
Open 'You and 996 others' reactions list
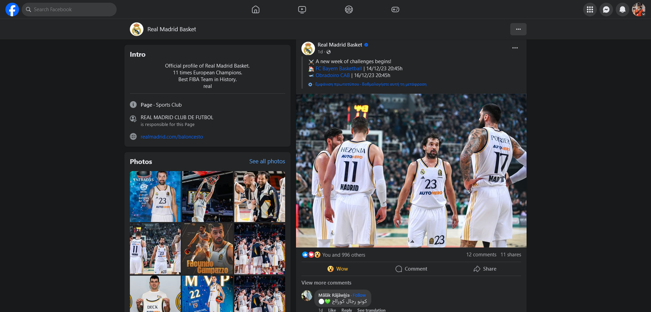pos(344,255)
